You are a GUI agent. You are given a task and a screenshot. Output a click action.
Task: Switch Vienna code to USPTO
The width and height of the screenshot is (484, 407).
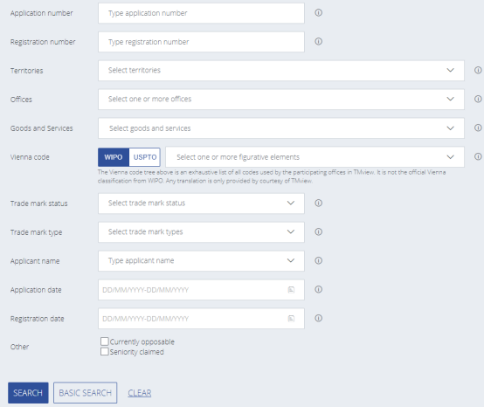coord(145,157)
